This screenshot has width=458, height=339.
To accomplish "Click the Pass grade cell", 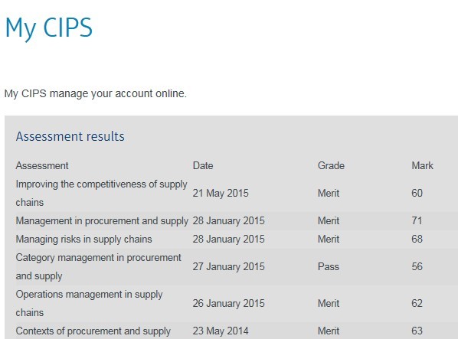I will coord(329,266).
